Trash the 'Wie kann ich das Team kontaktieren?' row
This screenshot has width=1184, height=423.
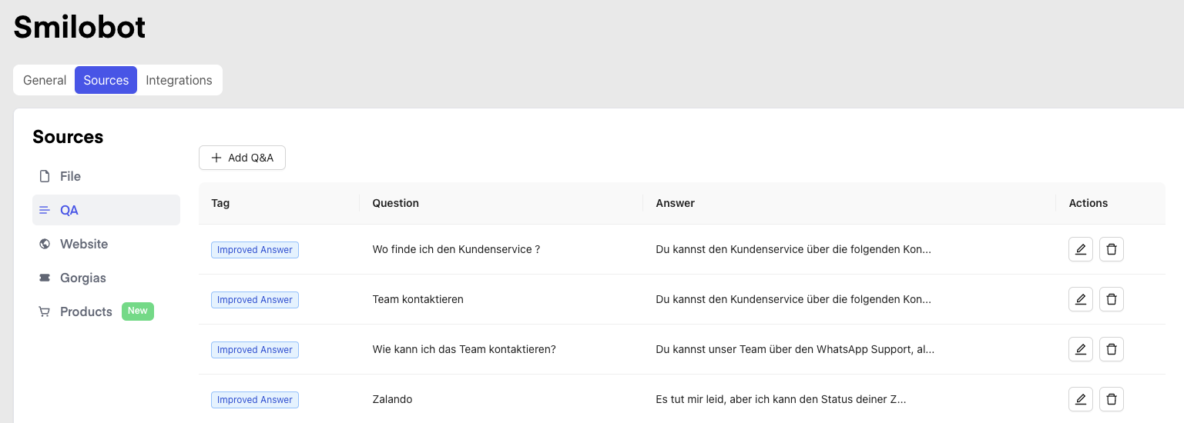click(x=1111, y=349)
